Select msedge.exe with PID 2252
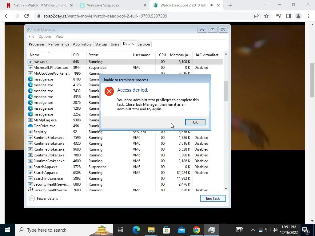 click(63, 114)
